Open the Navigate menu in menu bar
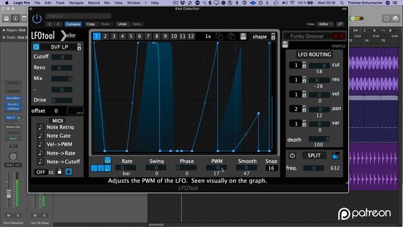Image resolution: width=403 pixels, height=227 pixels. tap(76, 3)
